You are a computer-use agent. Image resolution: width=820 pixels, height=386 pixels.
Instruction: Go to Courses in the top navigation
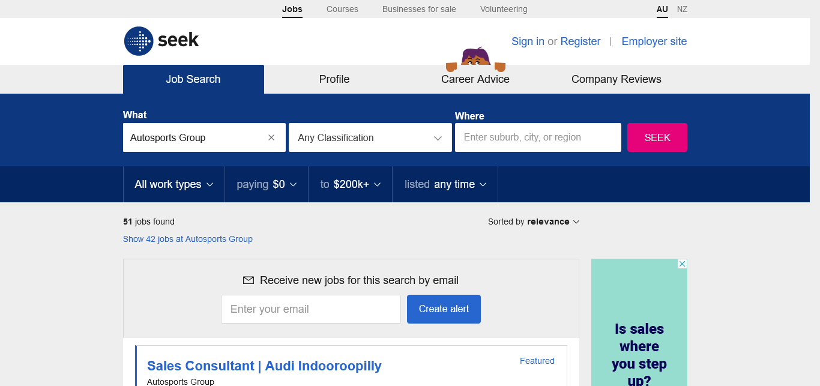(x=342, y=9)
